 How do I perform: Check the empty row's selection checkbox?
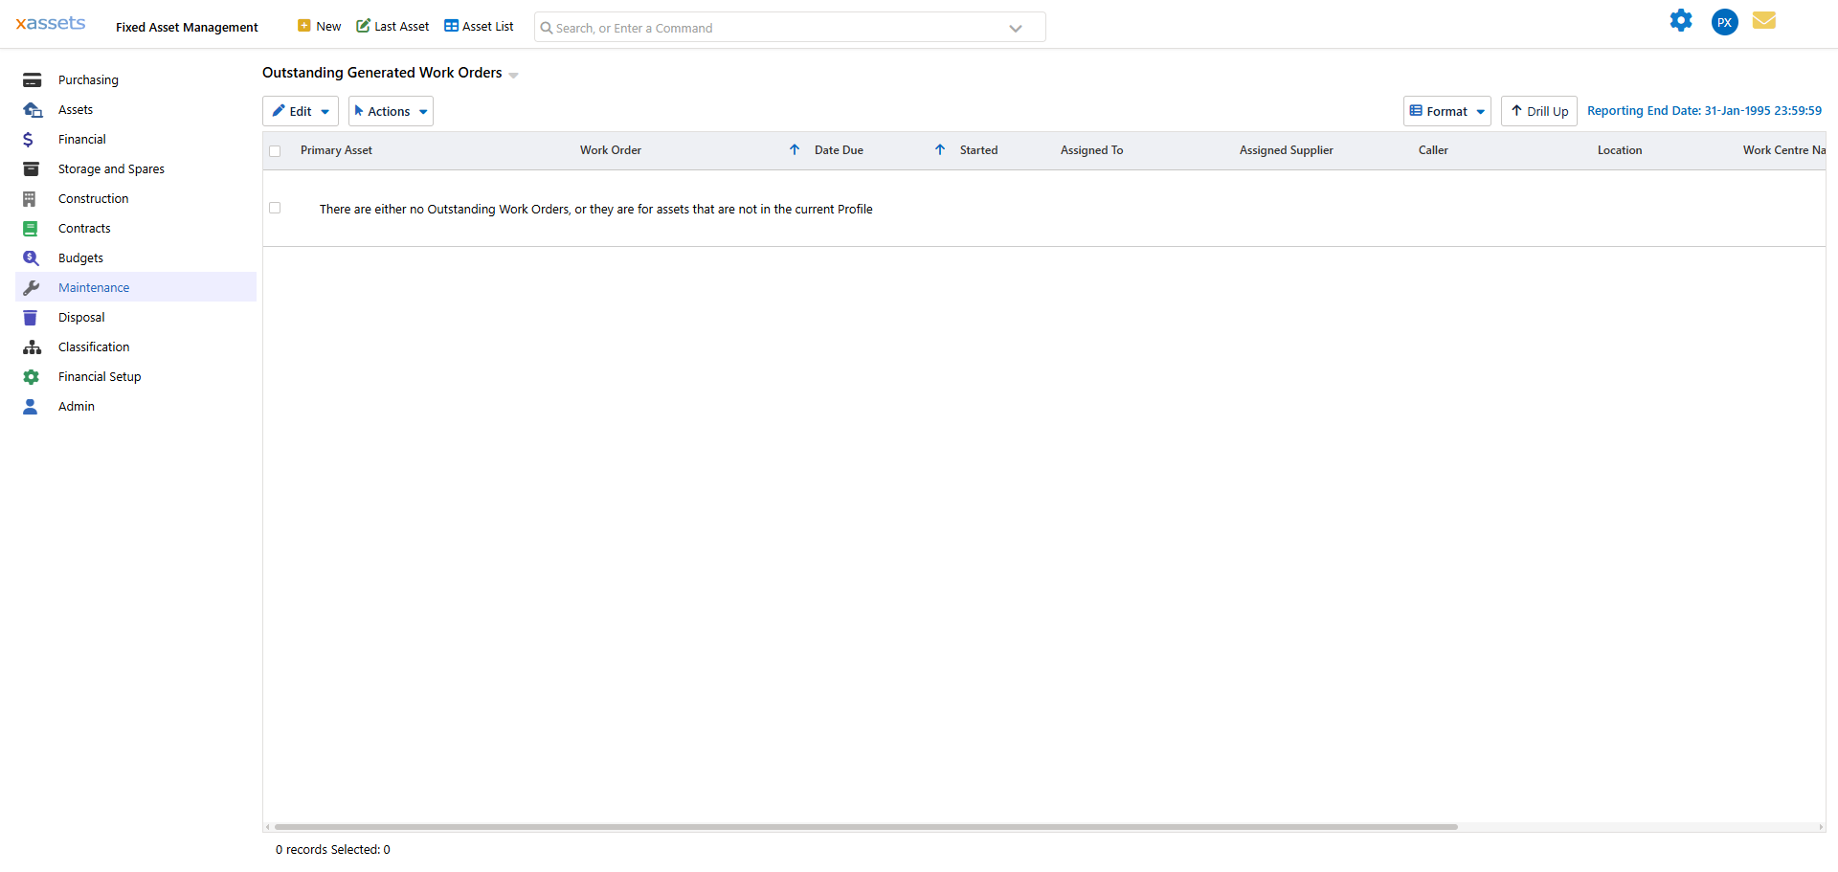click(275, 208)
